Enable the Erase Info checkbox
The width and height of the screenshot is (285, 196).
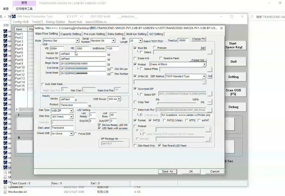135,58
